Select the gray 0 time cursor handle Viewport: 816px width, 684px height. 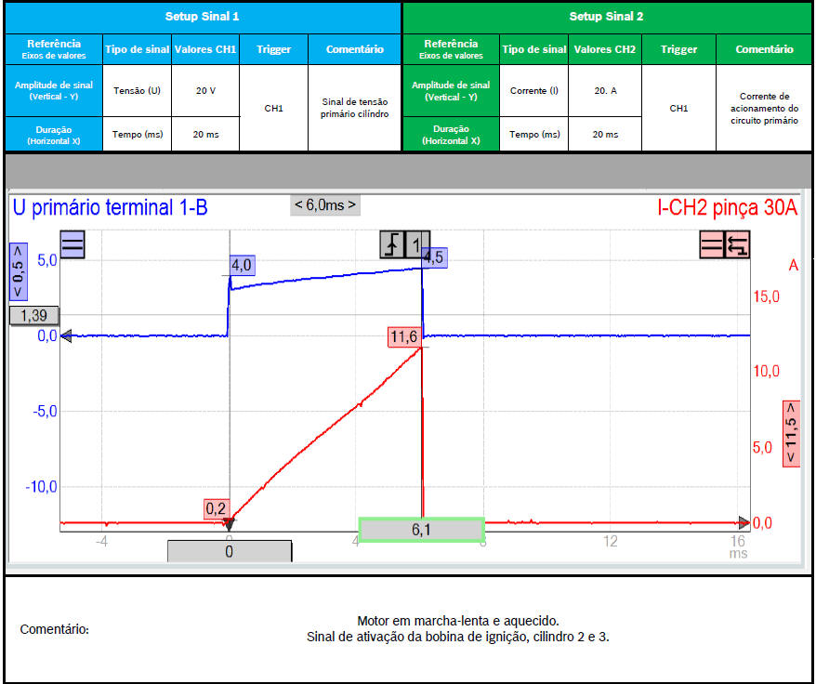pos(230,551)
